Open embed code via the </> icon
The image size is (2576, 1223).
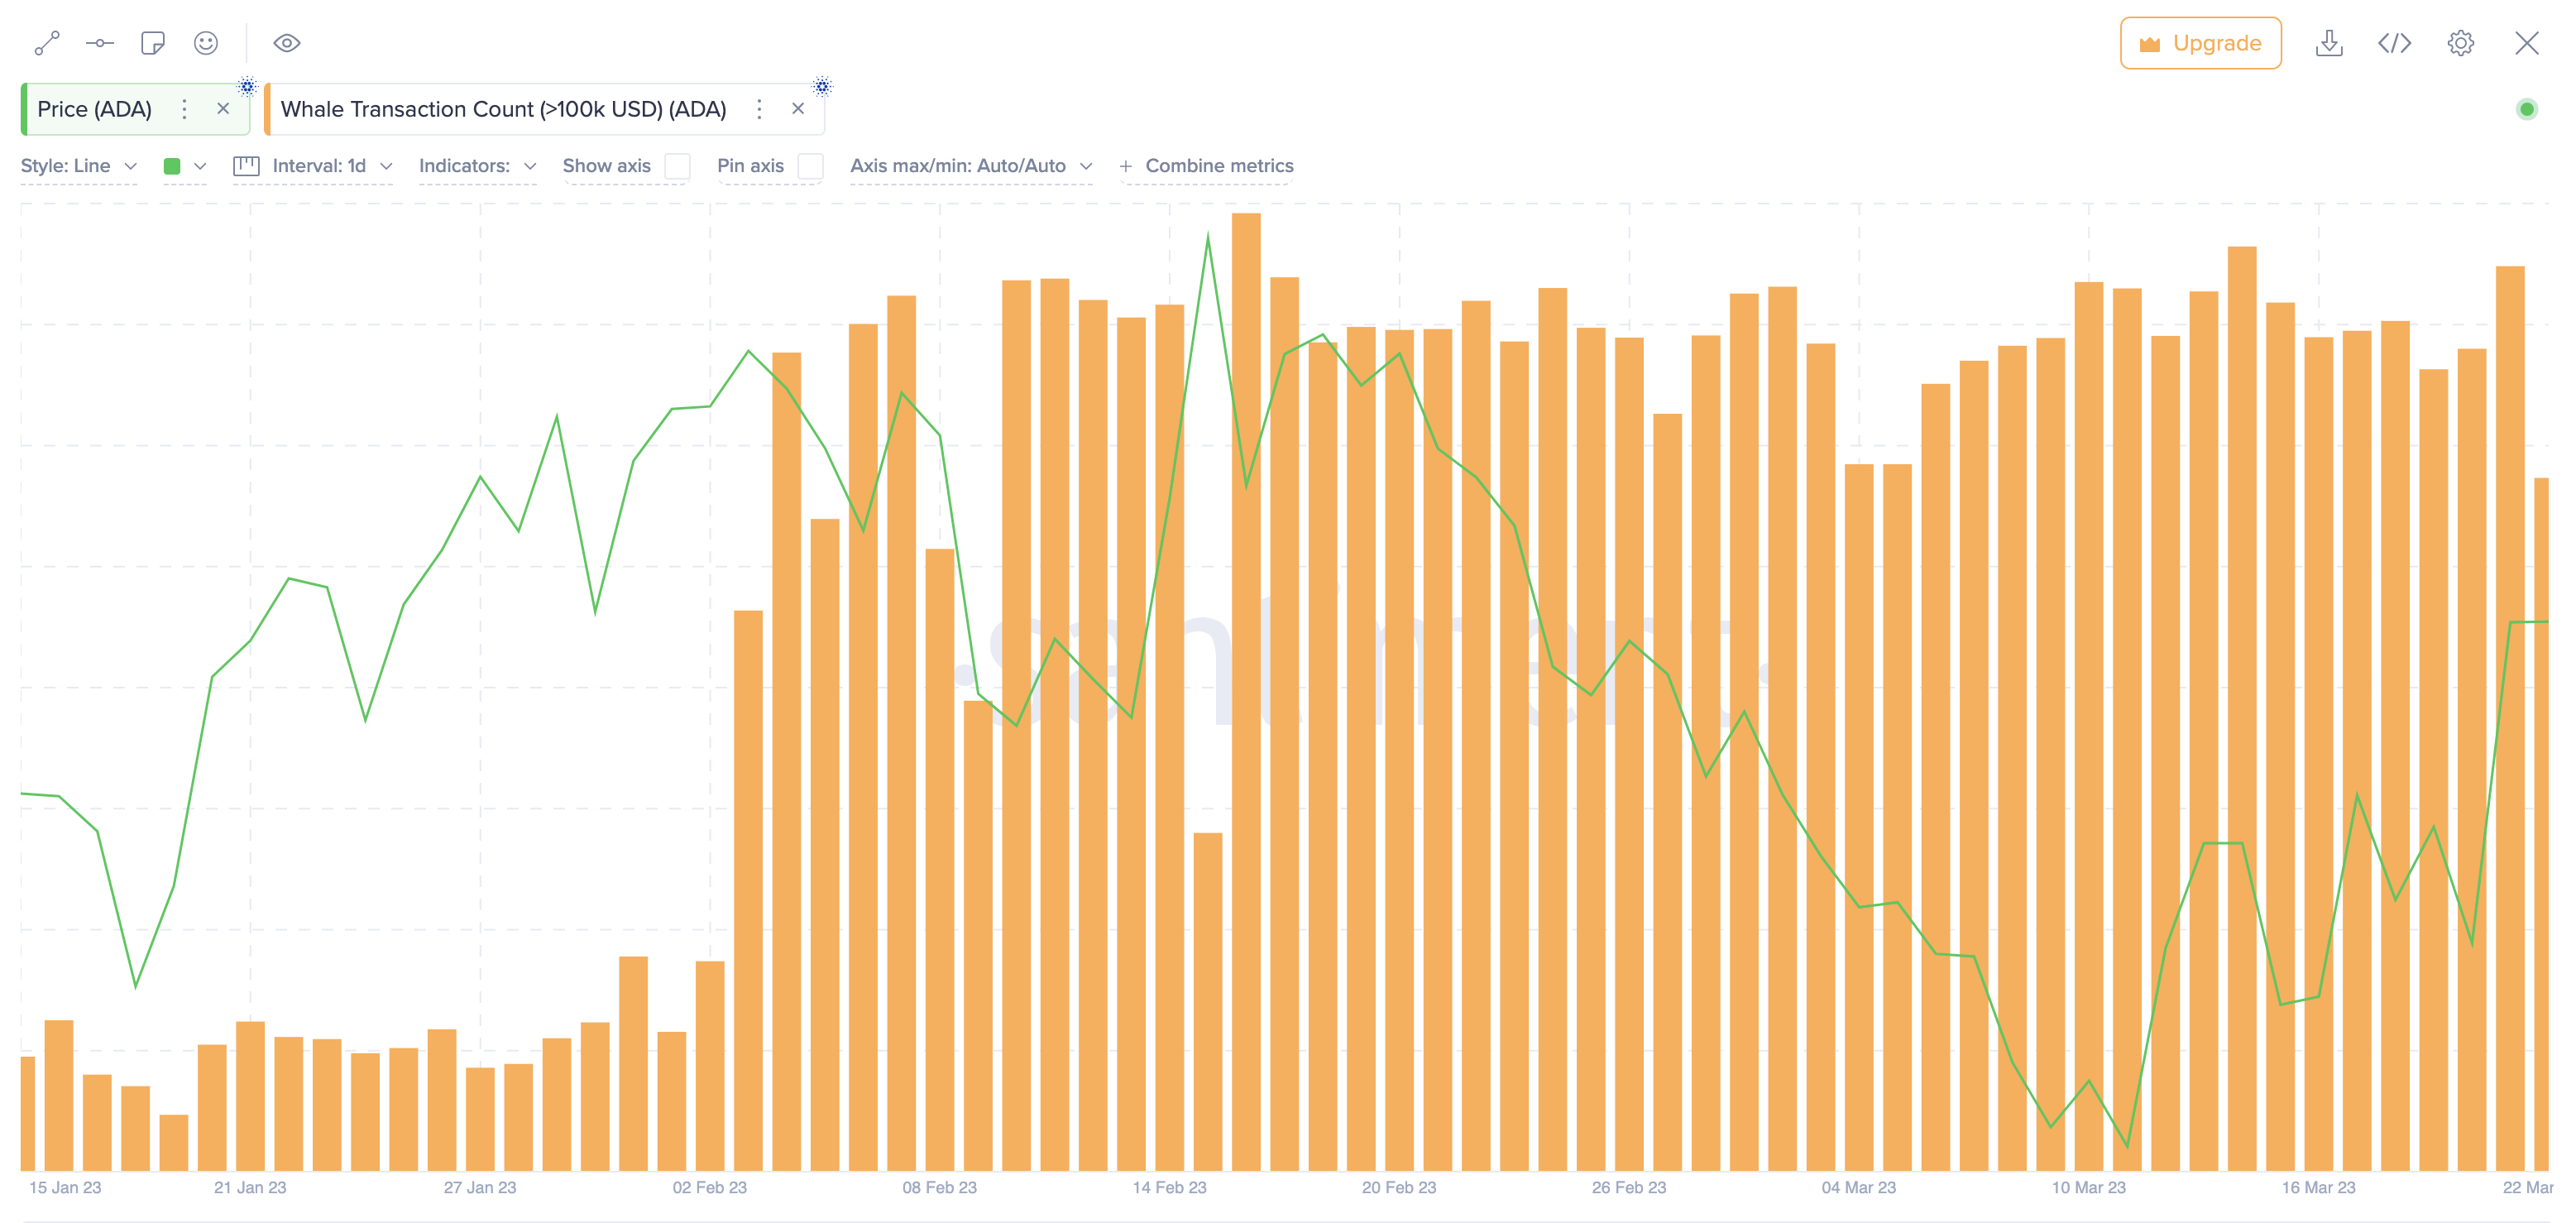(x=2394, y=42)
